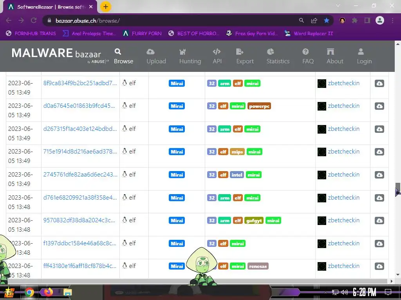Open zbetcheckin reporter in the intel row

coord(343,175)
